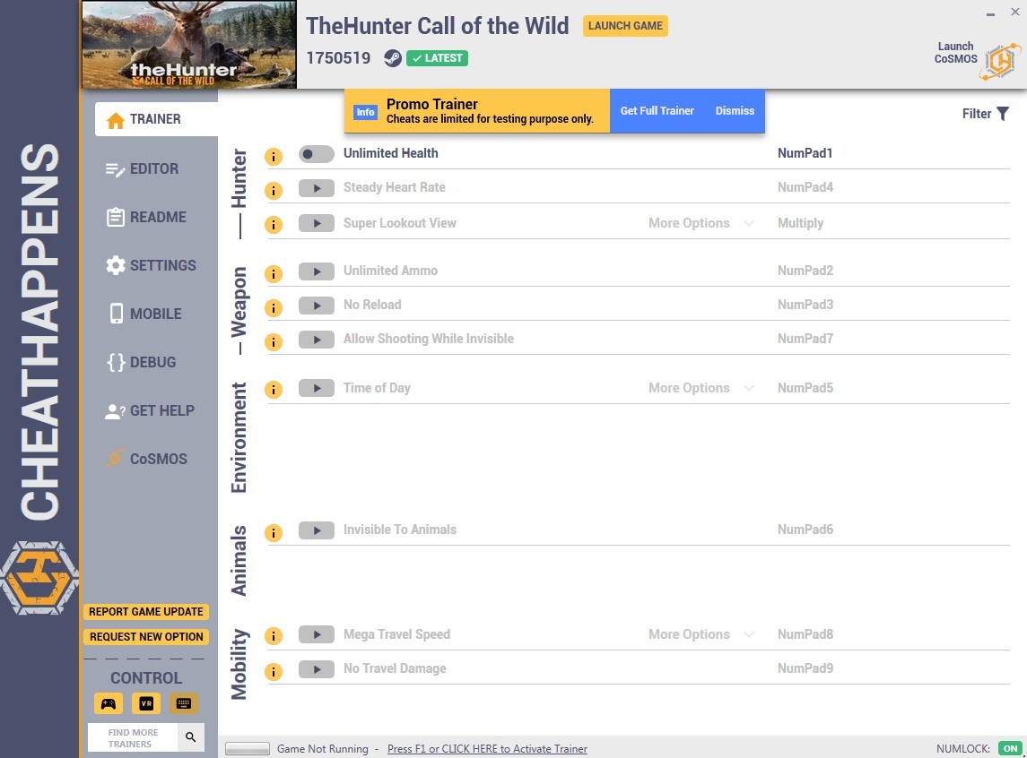Image resolution: width=1027 pixels, height=758 pixels.
Task: Expand More Options for Mega Travel Speed
Action: (x=701, y=634)
